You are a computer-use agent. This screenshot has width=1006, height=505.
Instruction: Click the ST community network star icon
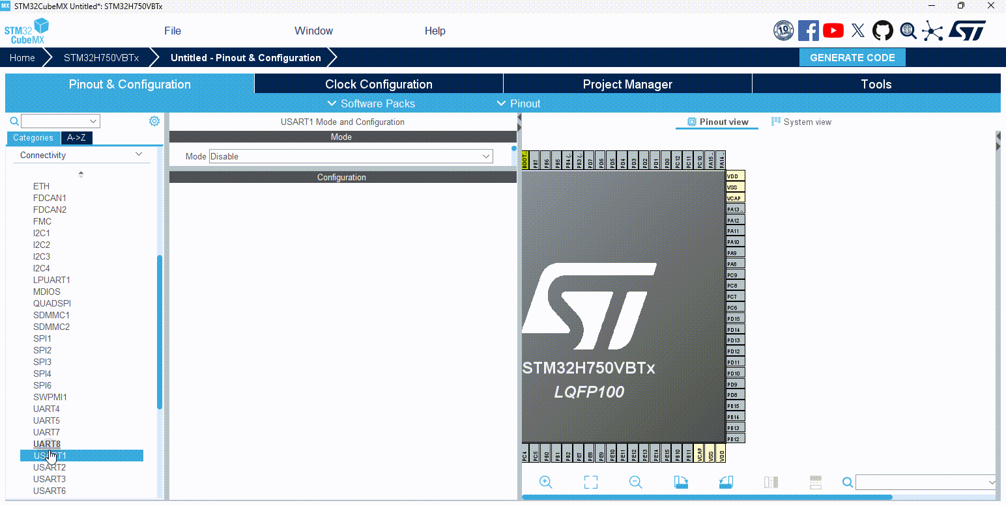pos(932,31)
